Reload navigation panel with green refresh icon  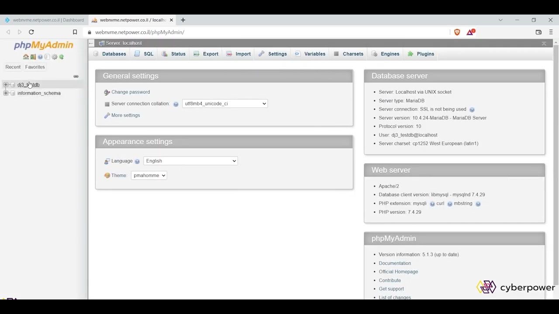[x=62, y=57]
